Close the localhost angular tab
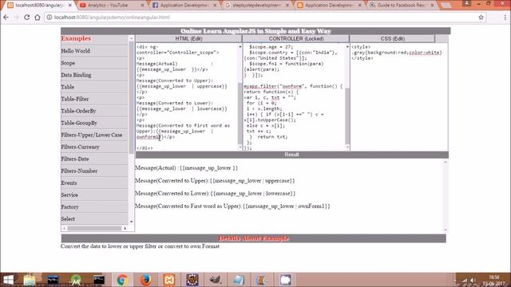The height and width of the screenshot is (287, 511). [x=70, y=6]
